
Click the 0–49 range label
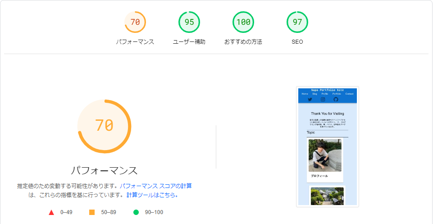click(67, 212)
